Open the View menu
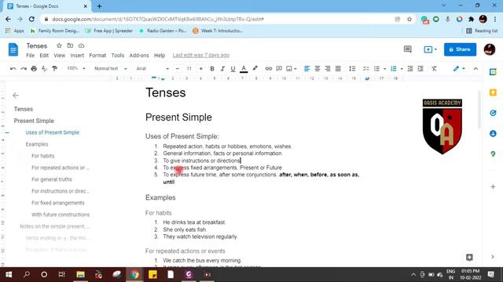This screenshot has width=503, height=282. tap(60, 56)
